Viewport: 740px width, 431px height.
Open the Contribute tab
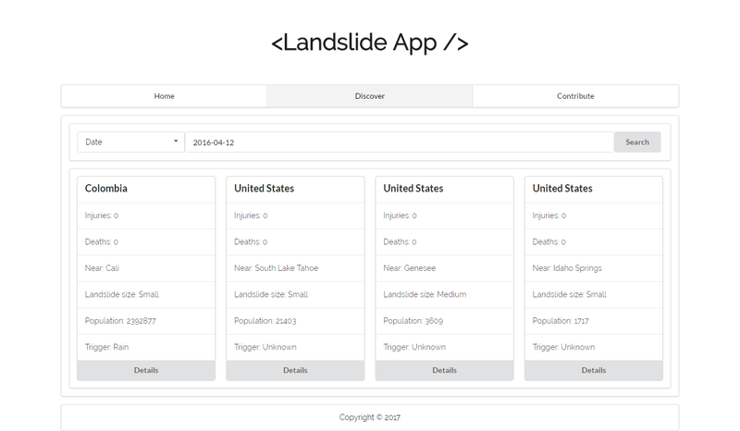click(x=575, y=96)
